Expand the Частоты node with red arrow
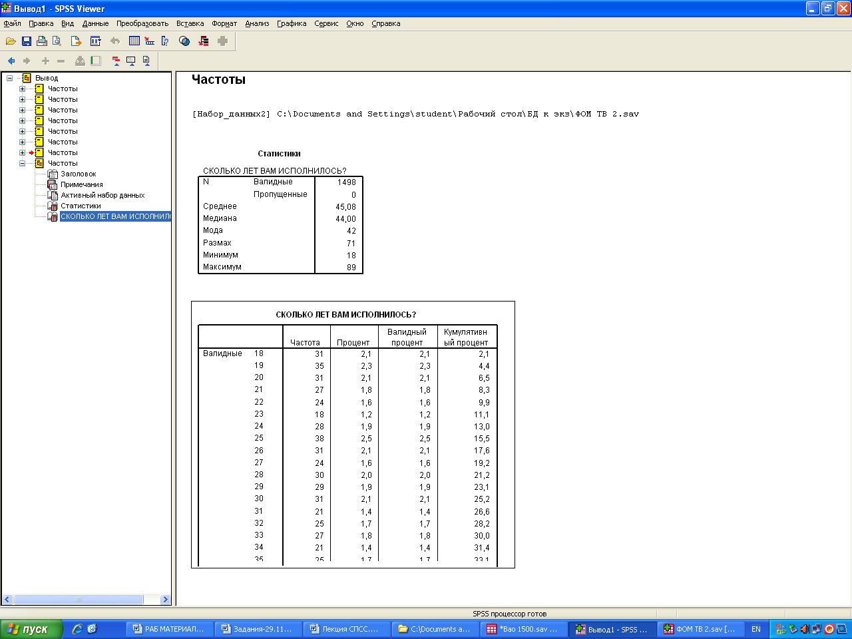852x639 pixels. [22, 152]
